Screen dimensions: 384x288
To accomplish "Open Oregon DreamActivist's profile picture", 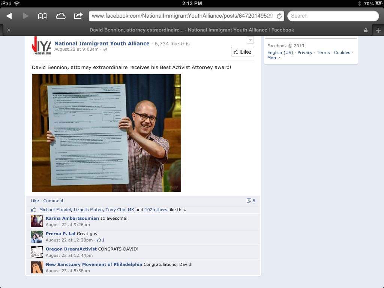I will 37,252.
